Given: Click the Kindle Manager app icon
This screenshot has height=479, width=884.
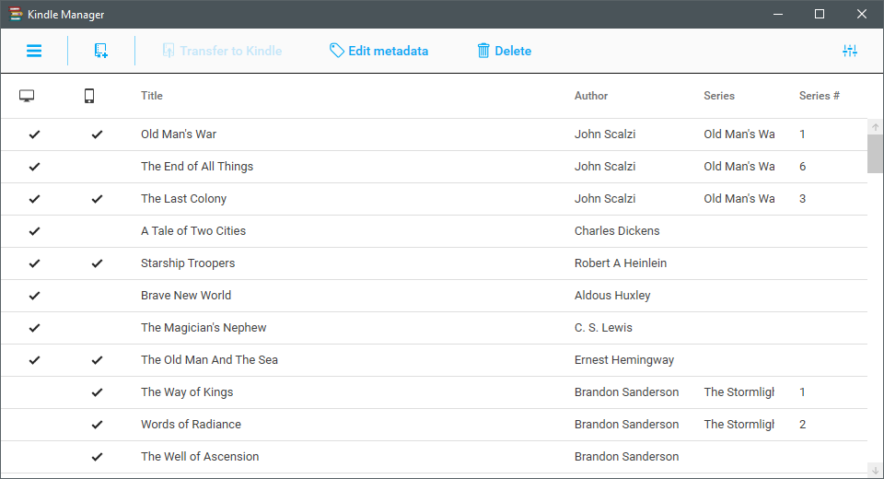Looking at the screenshot, I should [x=16, y=14].
